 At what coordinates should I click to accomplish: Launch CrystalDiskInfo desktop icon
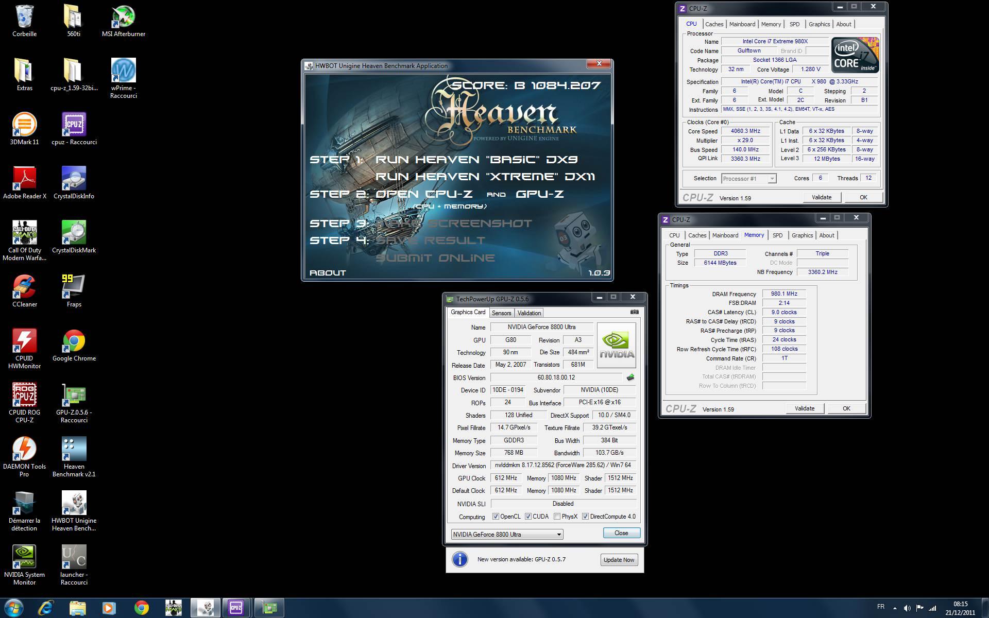[x=74, y=183]
